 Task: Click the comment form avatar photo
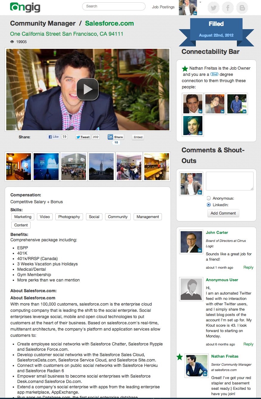coord(191,184)
